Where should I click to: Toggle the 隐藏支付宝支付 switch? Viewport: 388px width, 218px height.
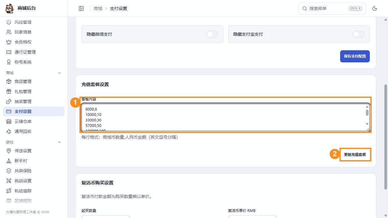coord(359,34)
